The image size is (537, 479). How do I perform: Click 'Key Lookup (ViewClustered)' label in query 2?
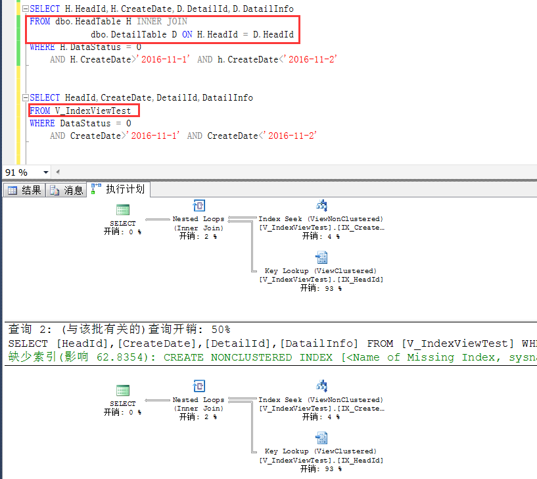321,451
